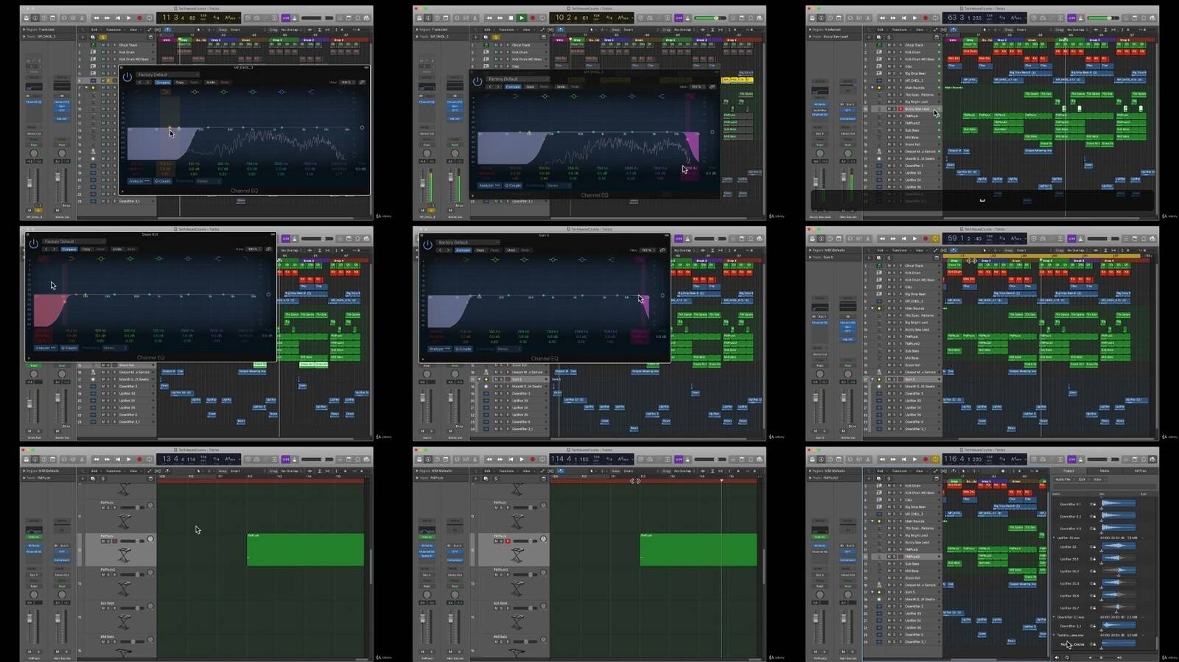Open the View percentage dropdown in top-left EQ
This screenshot has height=662, width=1179.
346,82
